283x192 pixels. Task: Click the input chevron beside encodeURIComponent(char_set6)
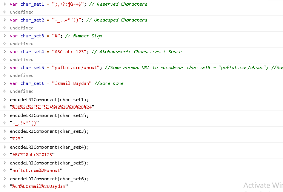tap(5, 179)
